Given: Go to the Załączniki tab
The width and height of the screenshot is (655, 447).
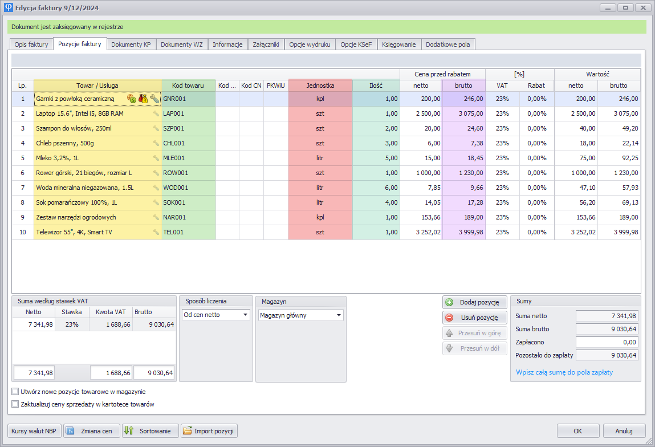Looking at the screenshot, I should [x=266, y=44].
